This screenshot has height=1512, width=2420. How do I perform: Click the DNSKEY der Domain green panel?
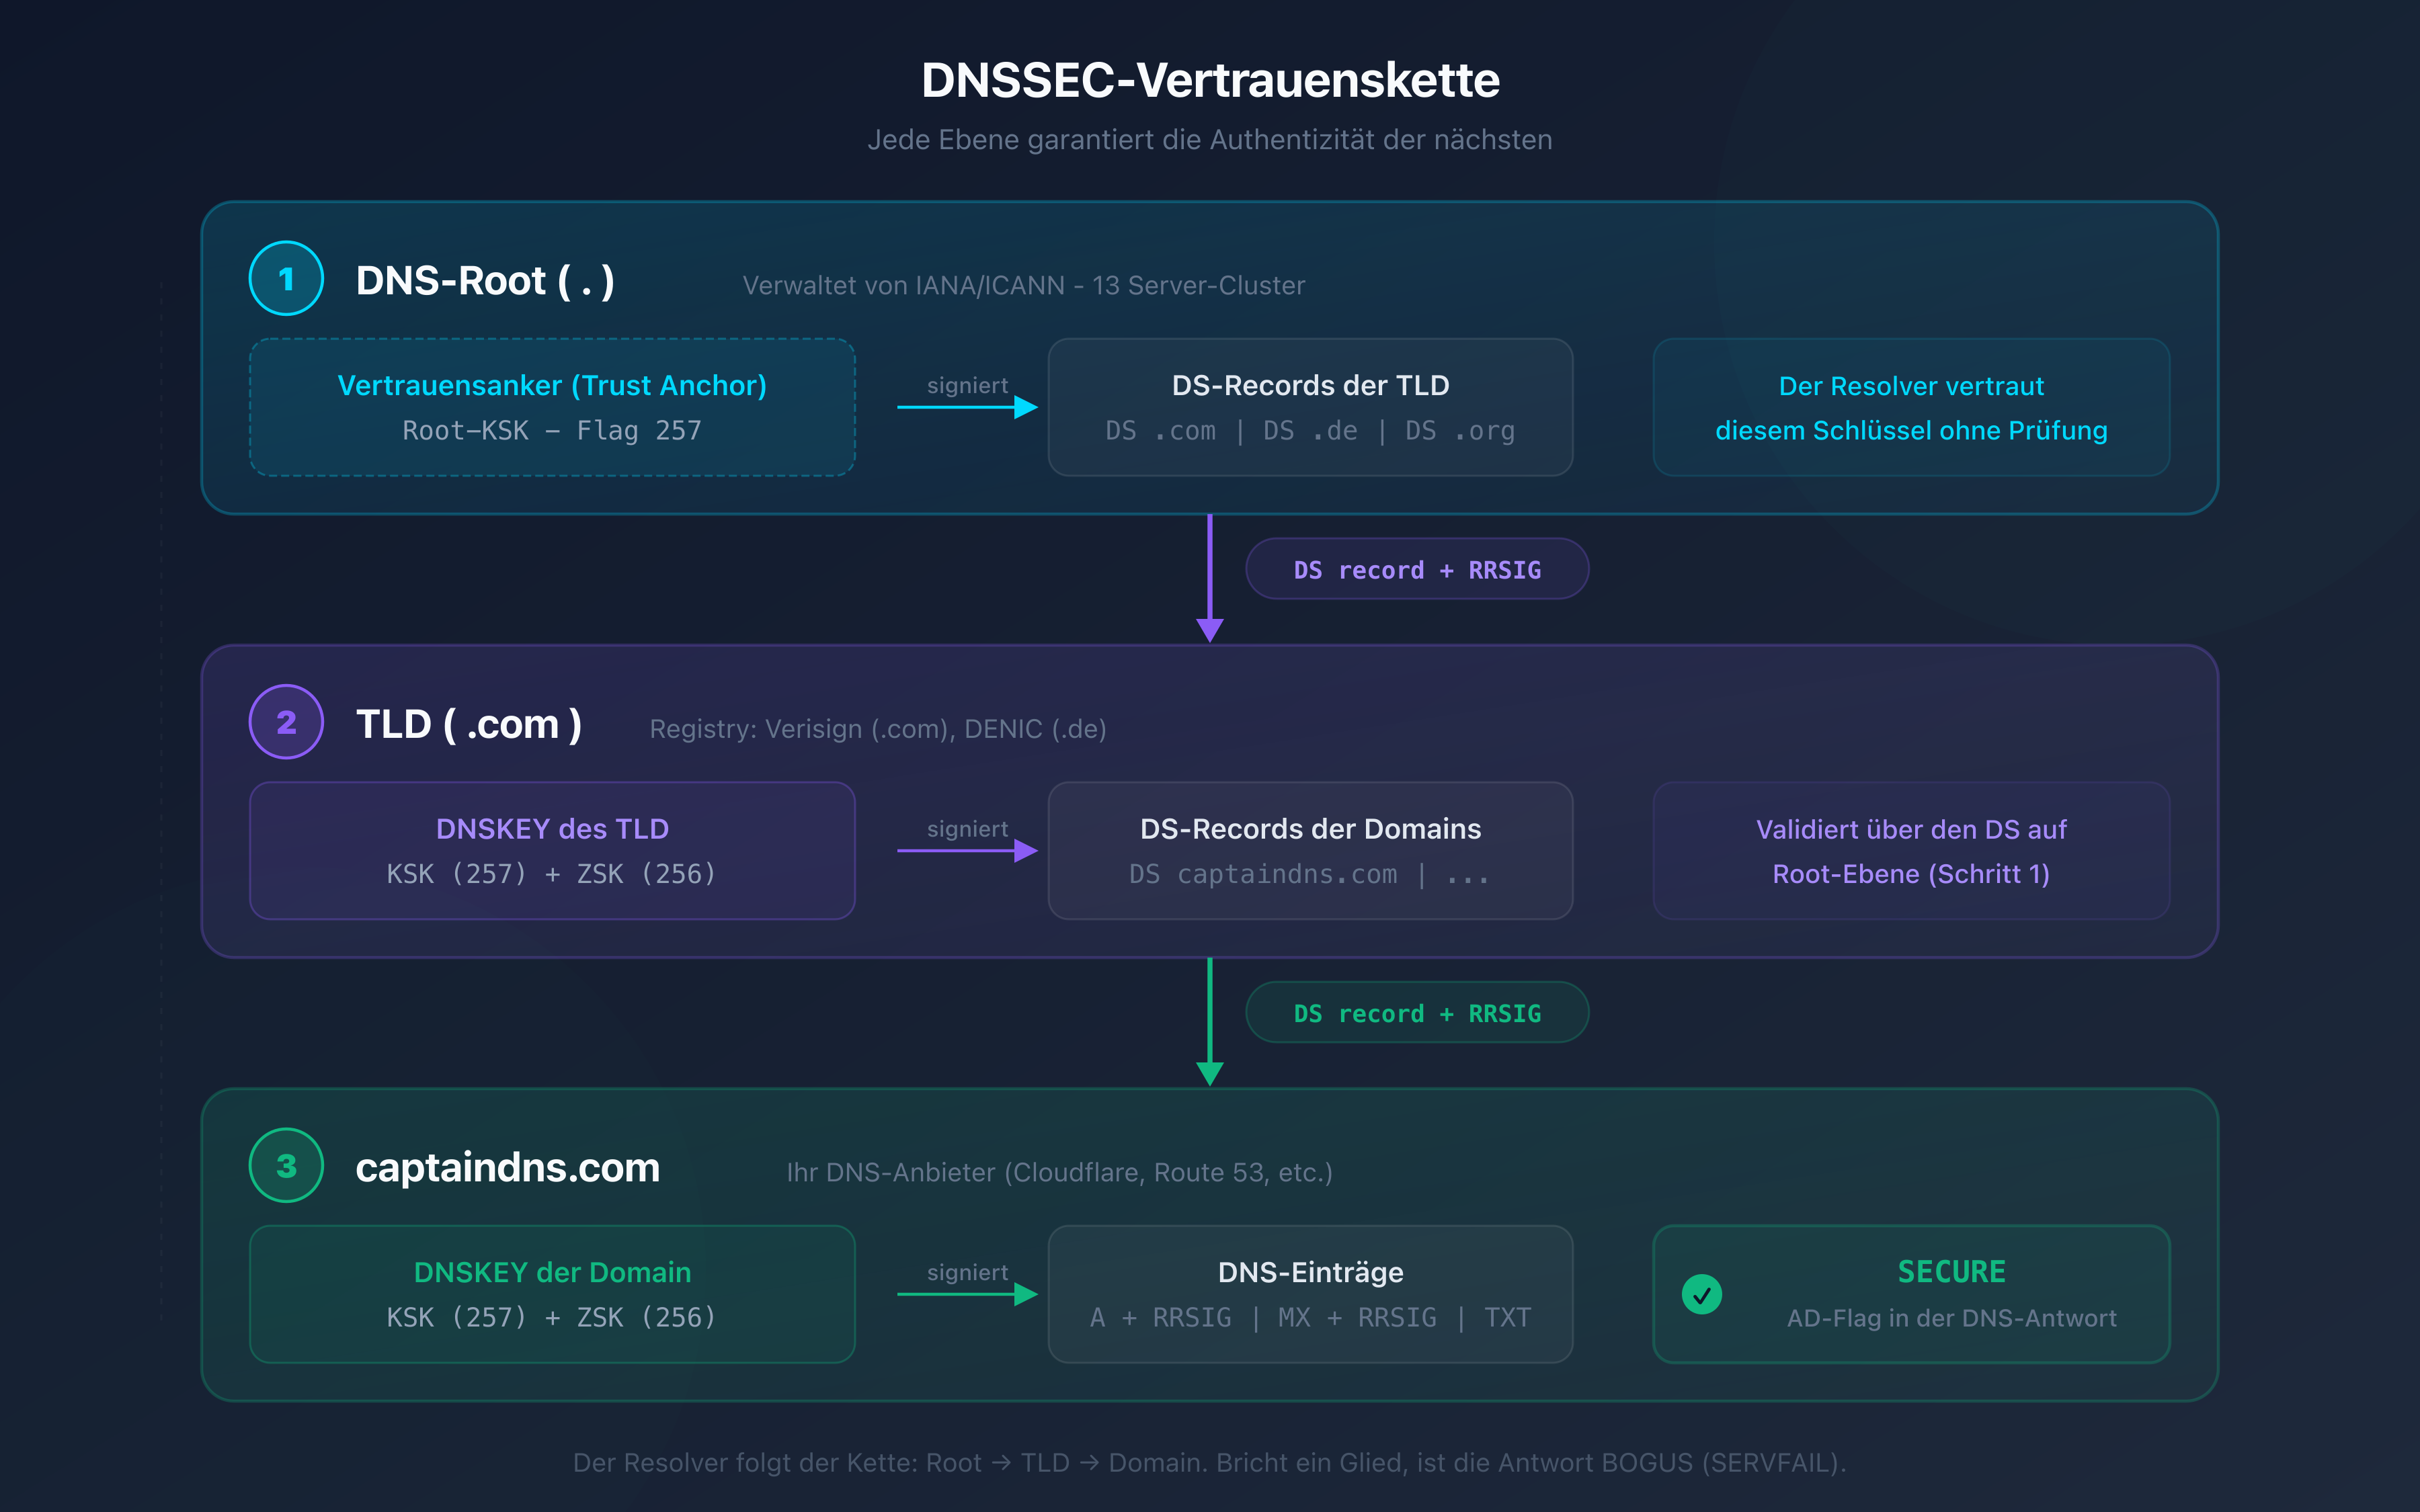point(551,1294)
